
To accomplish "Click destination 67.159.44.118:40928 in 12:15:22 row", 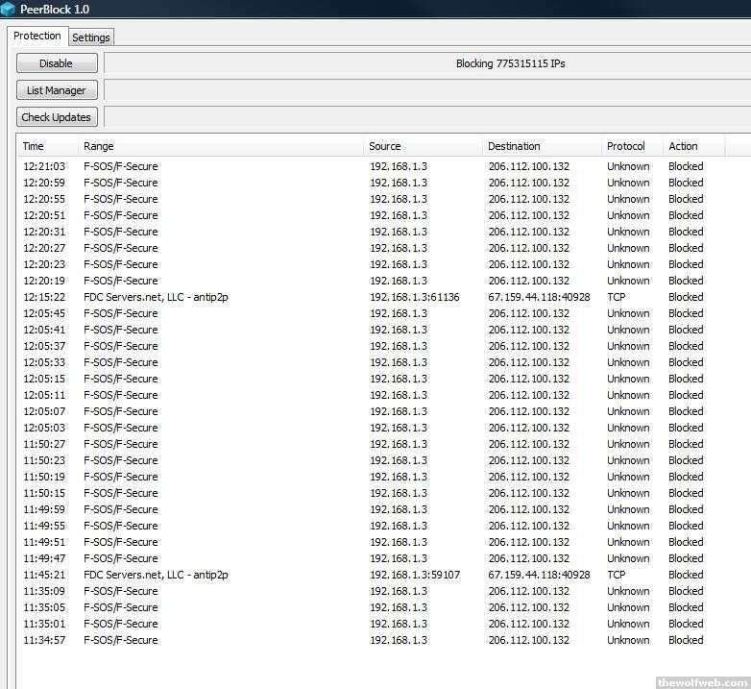I will pos(539,297).
